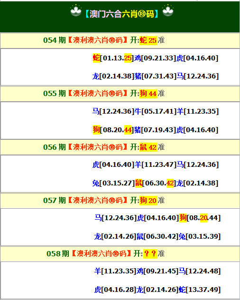Click the entry 蛇[13.37.49]

coord(200,290)
